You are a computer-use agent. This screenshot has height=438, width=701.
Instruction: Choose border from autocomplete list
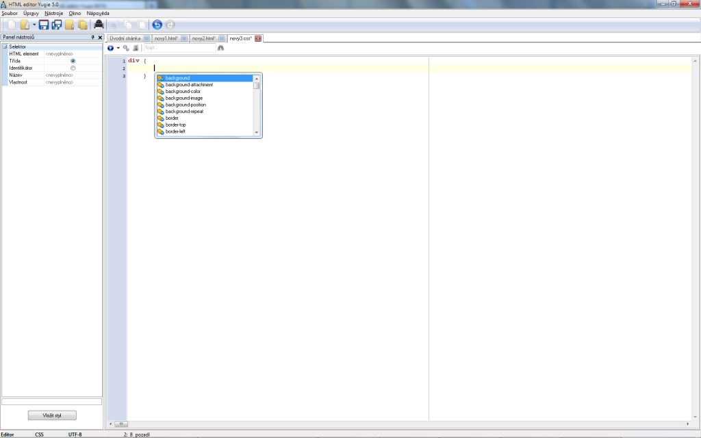pos(205,118)
